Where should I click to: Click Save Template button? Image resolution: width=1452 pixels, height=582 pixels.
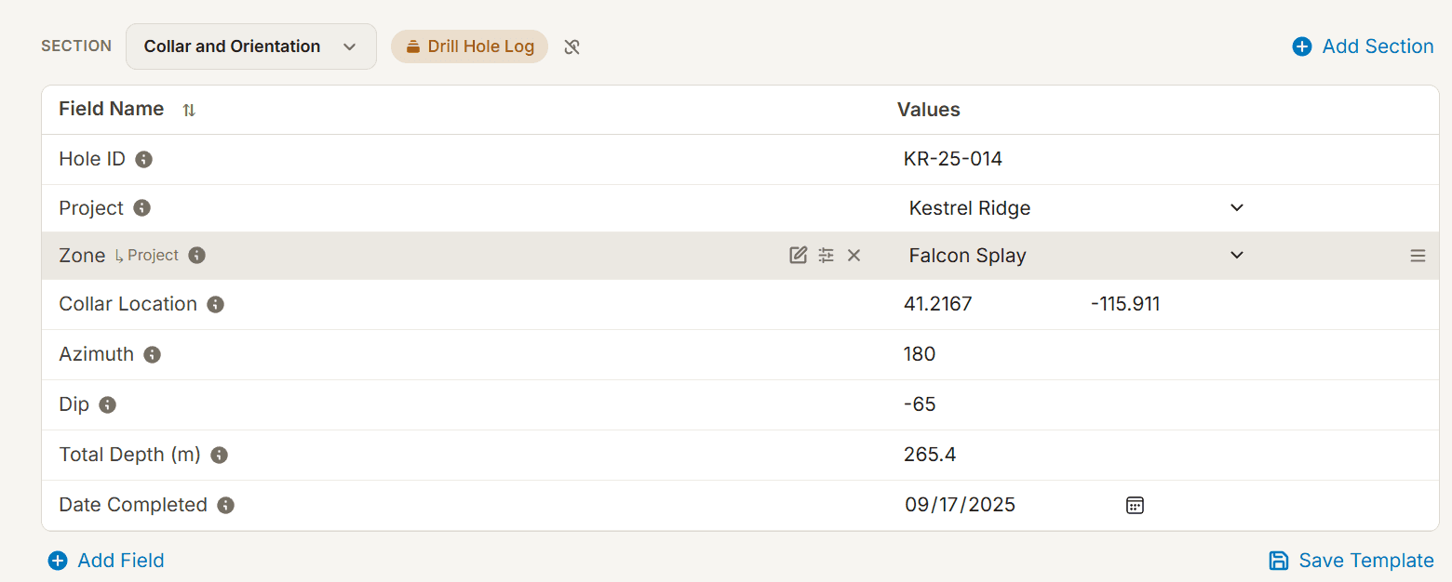1351,561
